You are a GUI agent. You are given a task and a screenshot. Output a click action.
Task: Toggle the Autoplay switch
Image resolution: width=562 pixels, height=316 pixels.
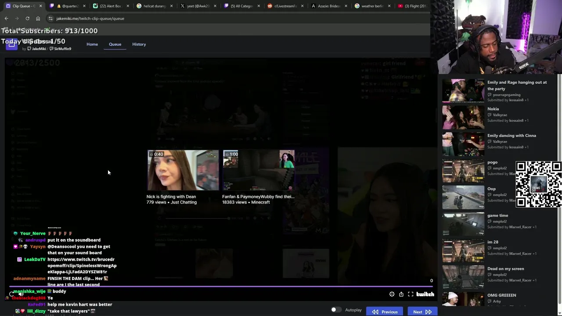coord(336,310)
